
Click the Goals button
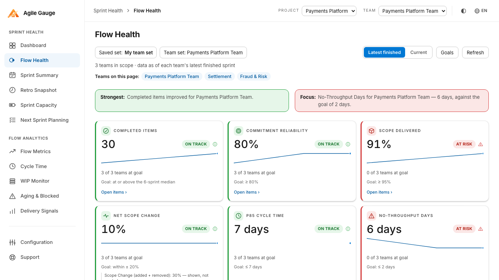pyautogui.click(x=447, y=52)
